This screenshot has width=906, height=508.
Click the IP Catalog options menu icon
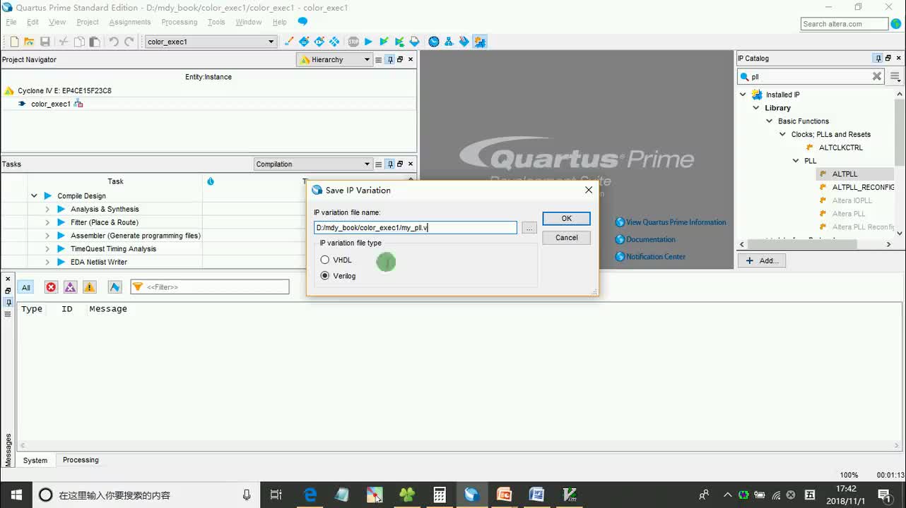pyautogui.click(x=895, y=76)
